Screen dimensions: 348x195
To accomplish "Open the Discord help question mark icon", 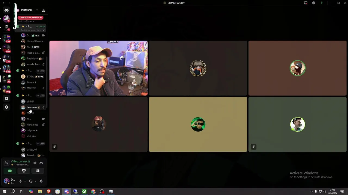I will pos(314,3).
